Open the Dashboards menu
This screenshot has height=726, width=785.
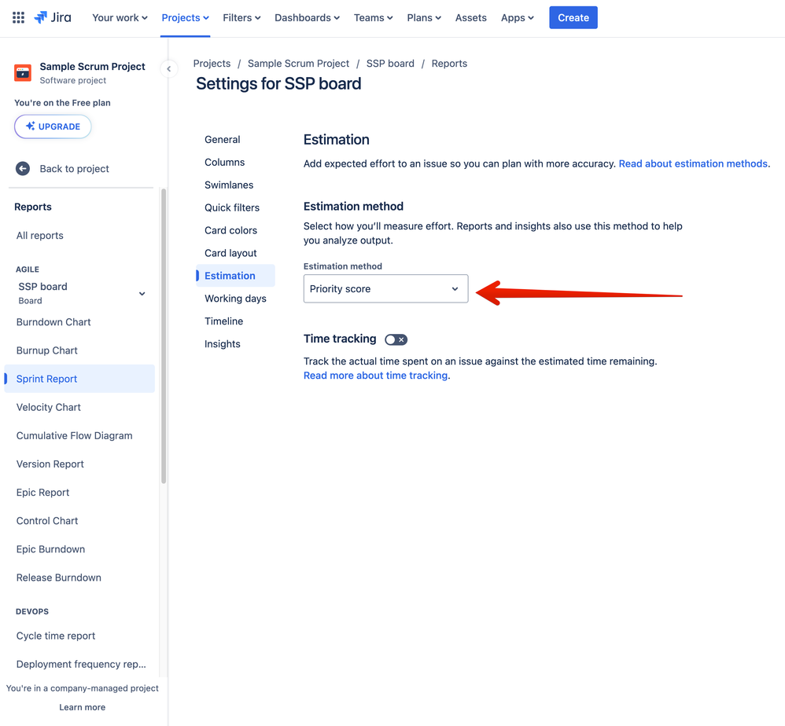[307, 17]
